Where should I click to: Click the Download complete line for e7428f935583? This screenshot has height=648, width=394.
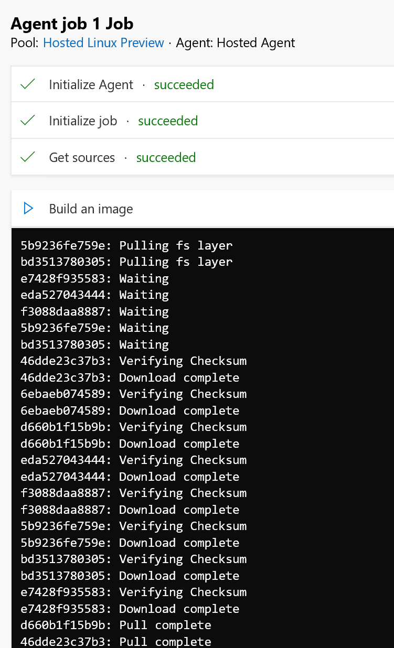(130, 608)
